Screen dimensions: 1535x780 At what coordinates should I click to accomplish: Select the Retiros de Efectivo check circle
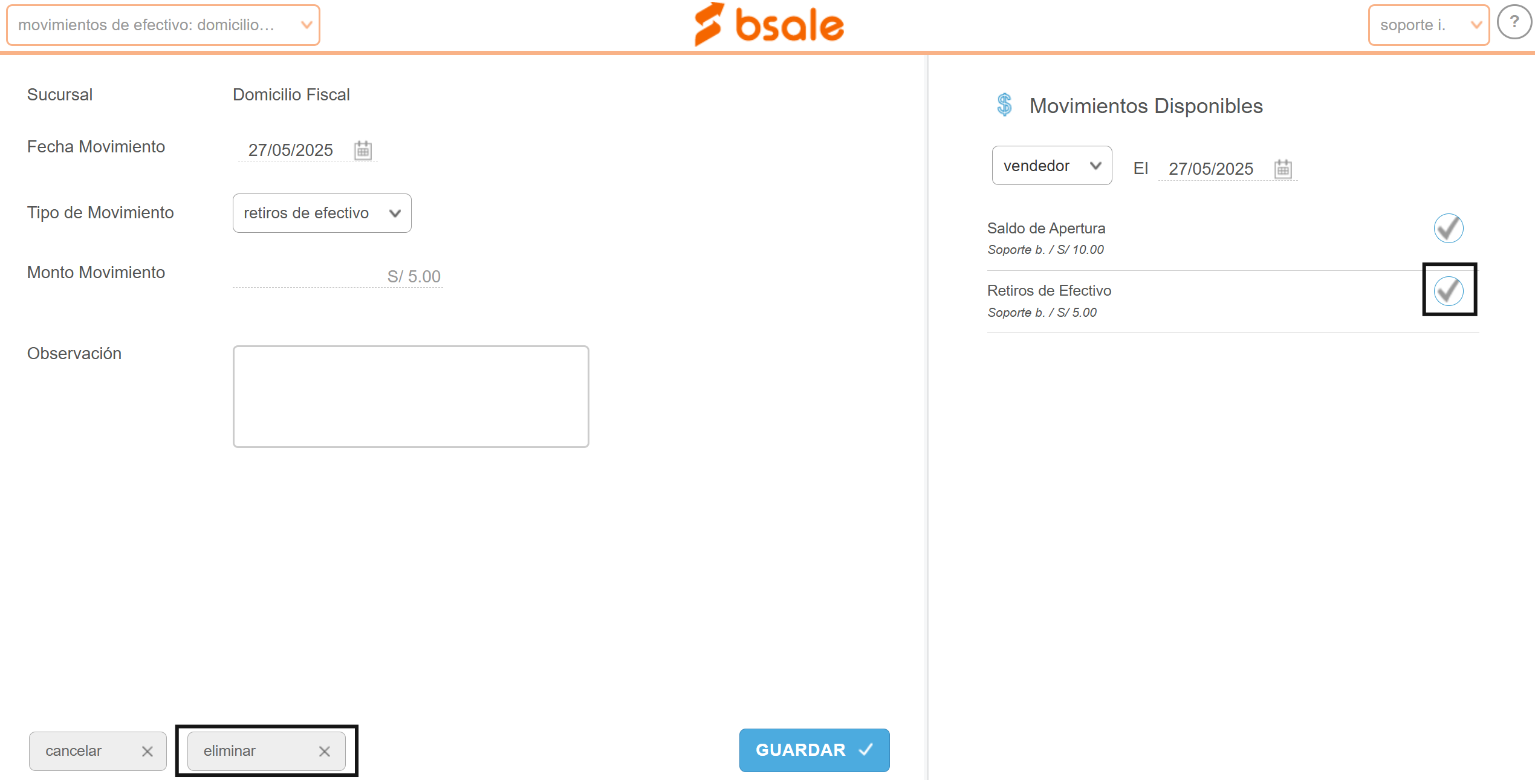pyautogui.click(x=1449, y=291)
